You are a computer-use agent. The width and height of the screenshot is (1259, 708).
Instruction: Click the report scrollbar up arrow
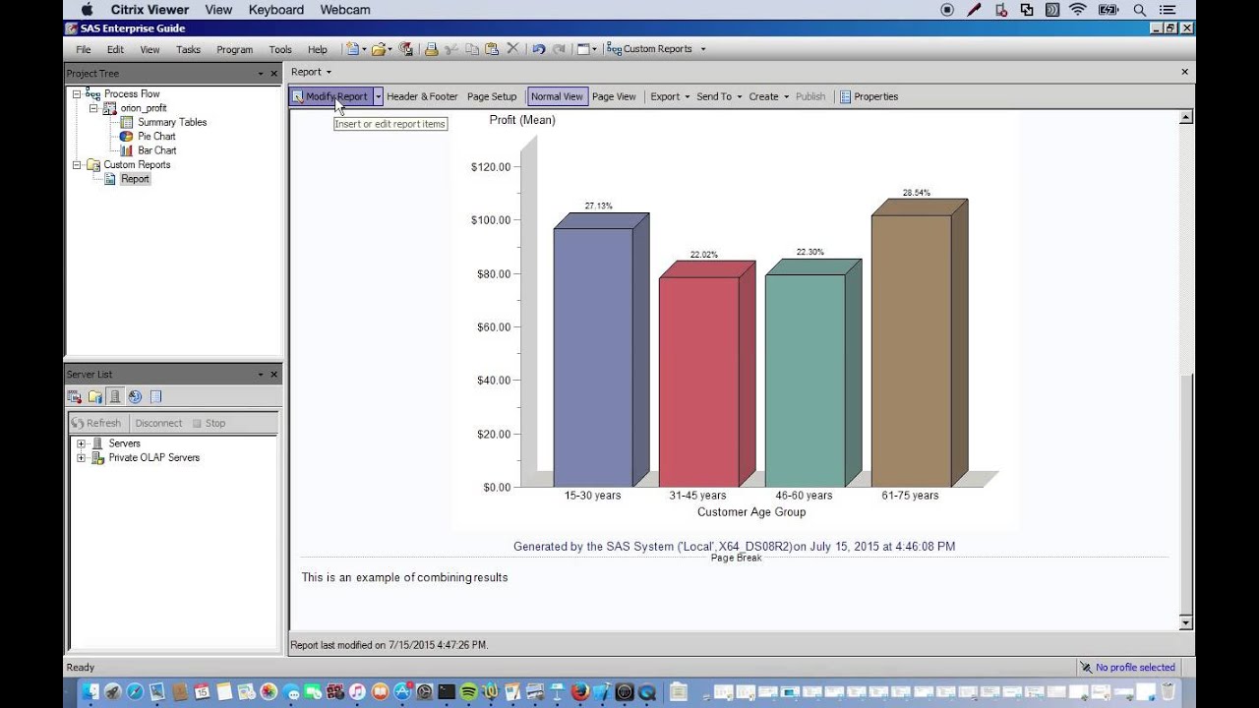[x=1185, y=117]
